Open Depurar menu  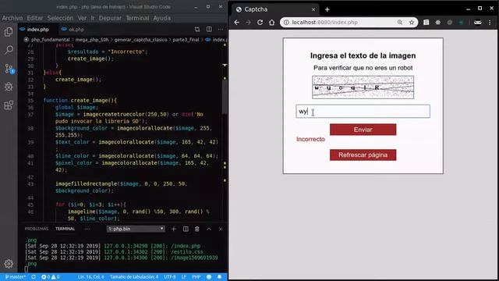coord(110,18)
